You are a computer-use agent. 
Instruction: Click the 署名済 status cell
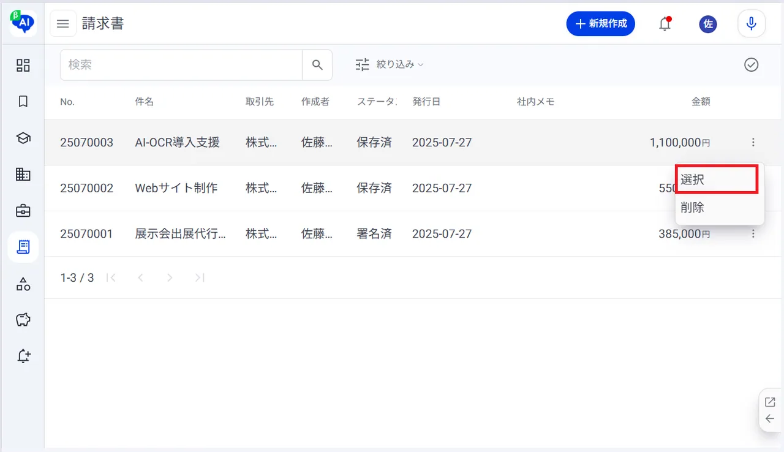click(374, 233)
